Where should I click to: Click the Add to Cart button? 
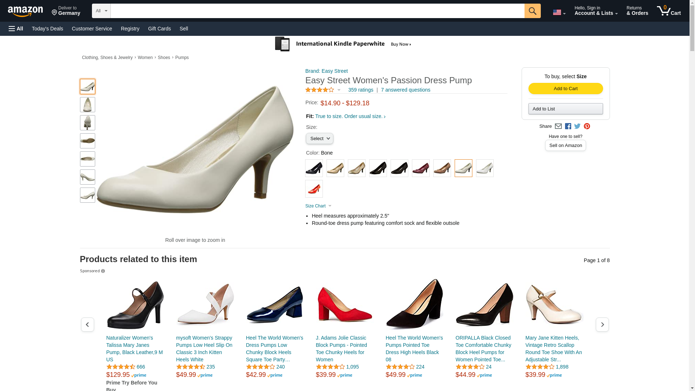point(565,89)
